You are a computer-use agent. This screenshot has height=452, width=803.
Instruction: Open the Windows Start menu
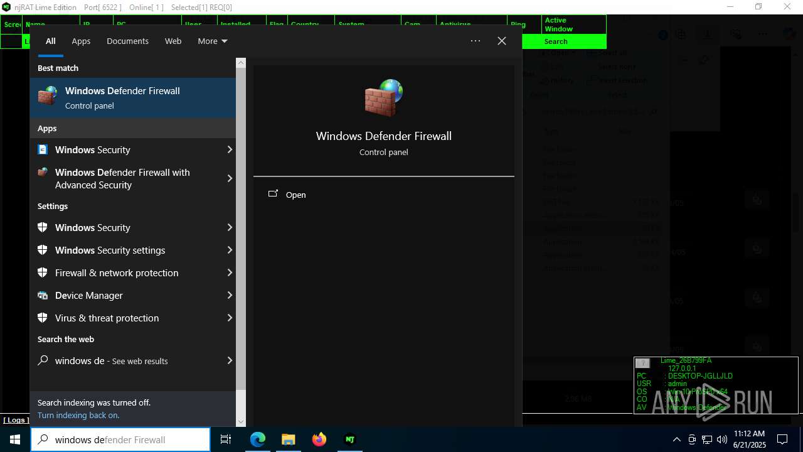15,439
